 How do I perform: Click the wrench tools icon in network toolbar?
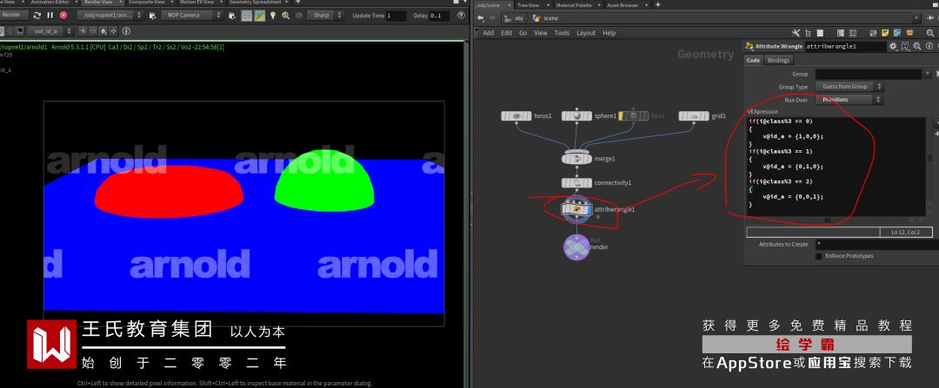796,34
